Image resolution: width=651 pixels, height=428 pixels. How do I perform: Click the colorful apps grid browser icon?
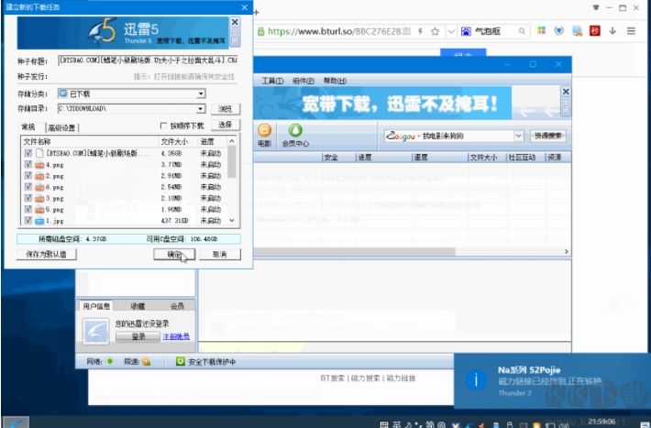541,30
